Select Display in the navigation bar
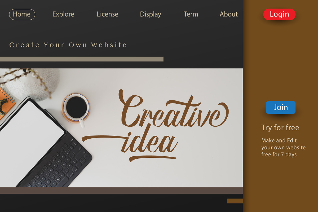The image size is (318, 212). [x=151, y=14]
